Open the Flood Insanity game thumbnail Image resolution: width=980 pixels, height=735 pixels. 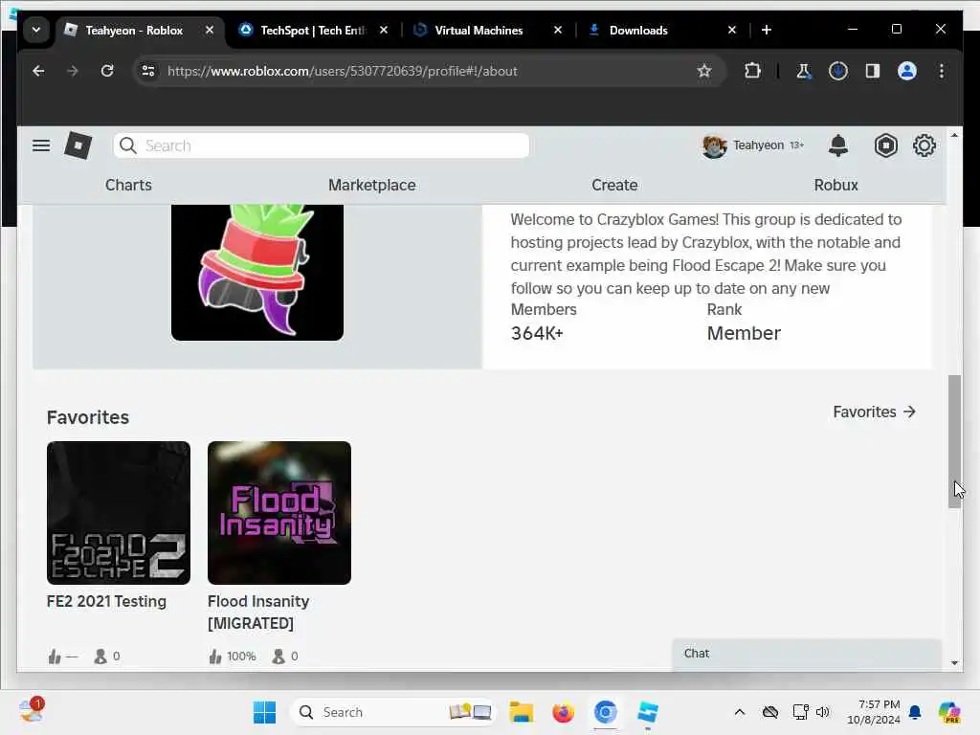coord(279,513)
